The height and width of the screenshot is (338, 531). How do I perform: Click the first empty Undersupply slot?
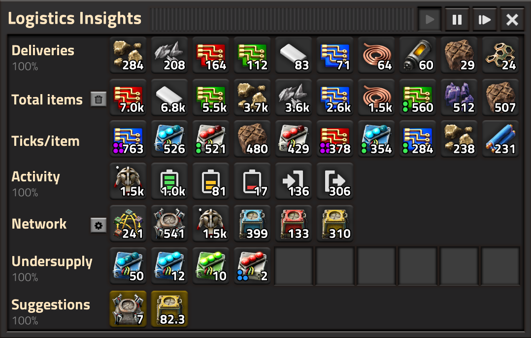pyautogui.click(x=294, y=266)
